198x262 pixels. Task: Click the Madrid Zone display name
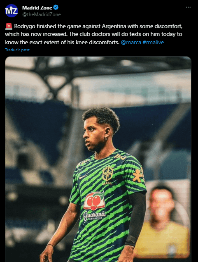pos(37,8)
